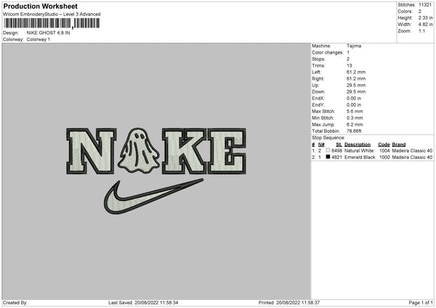
Task: Click the EndX value 0.00 in
Action: 354,98
